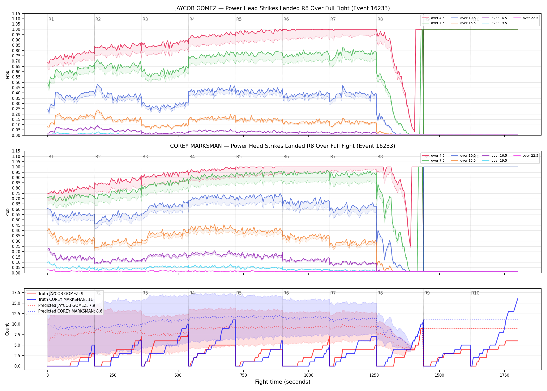Click the R4 round marker in Count chart
The width and height of the screenshot is (547, 391).
click(x=192, y=293)
